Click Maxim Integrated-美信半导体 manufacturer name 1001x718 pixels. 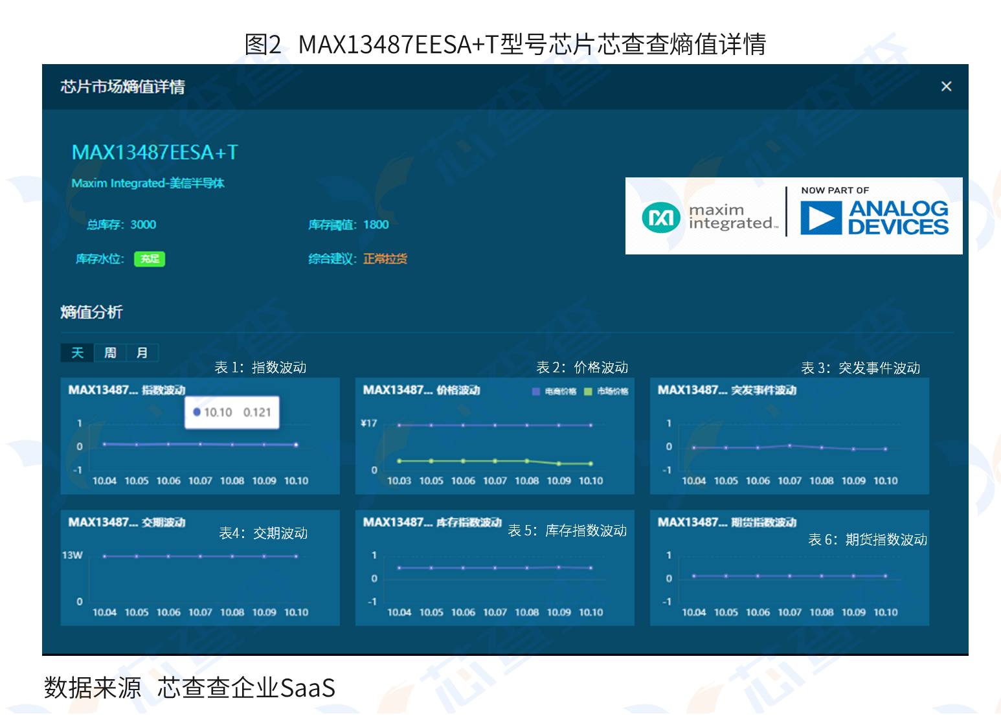[x=148, y=183]
